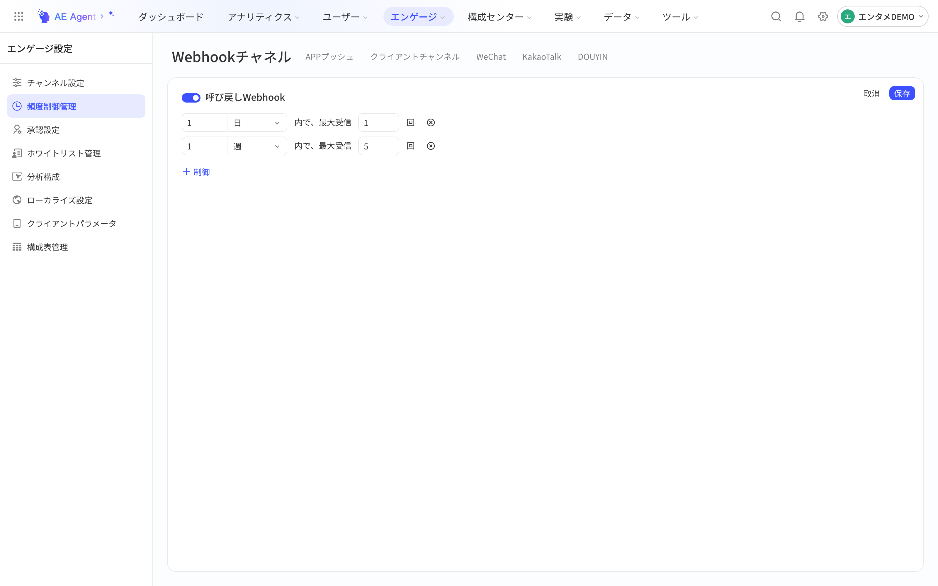Click the 分析構成 icon in sidebar
938x586 pixels.
(x=17, y=176)
